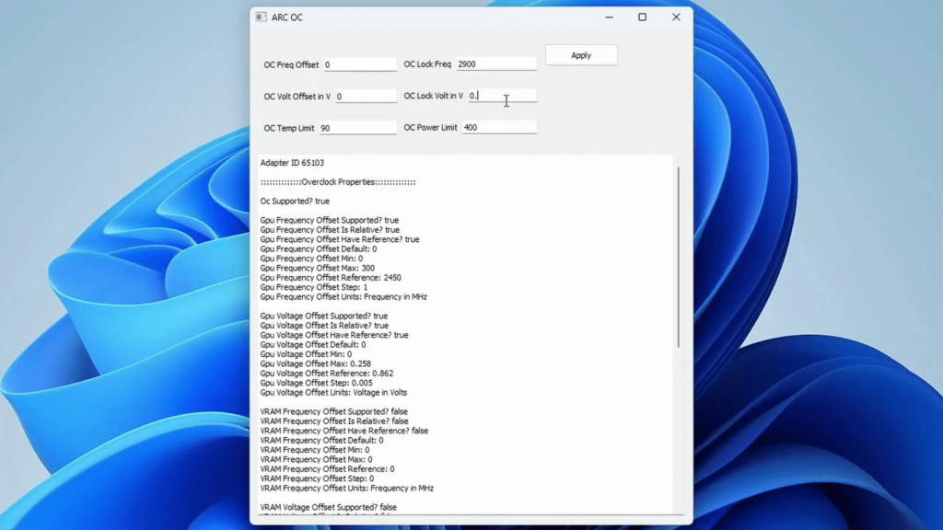Maximize the ARC OC window
Screen dimensions: 943x530
coord(642,17)
